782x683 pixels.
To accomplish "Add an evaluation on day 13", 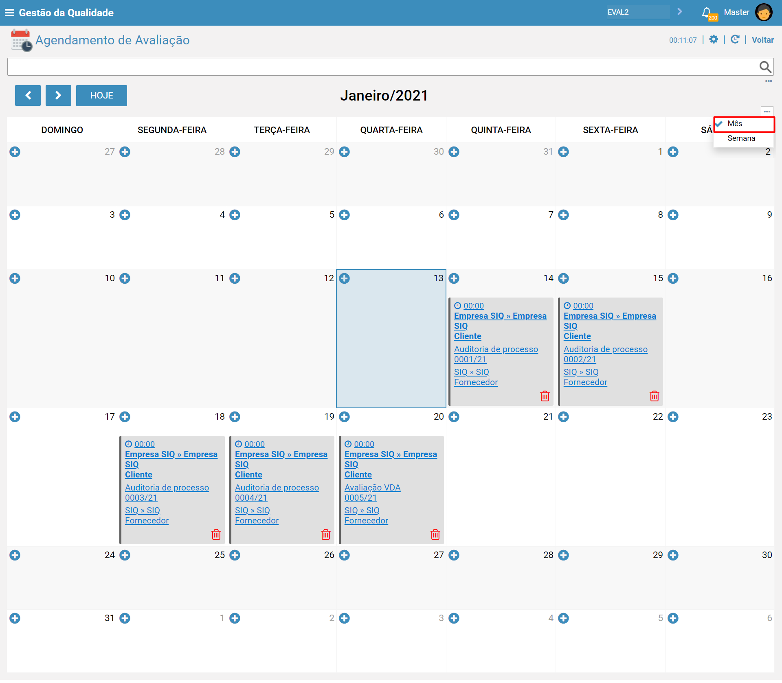I will (x=345, y=278).
